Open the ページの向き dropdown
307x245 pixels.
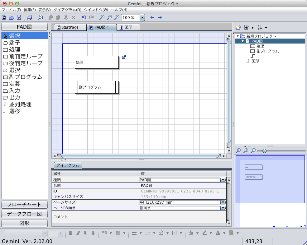[223, 208]
